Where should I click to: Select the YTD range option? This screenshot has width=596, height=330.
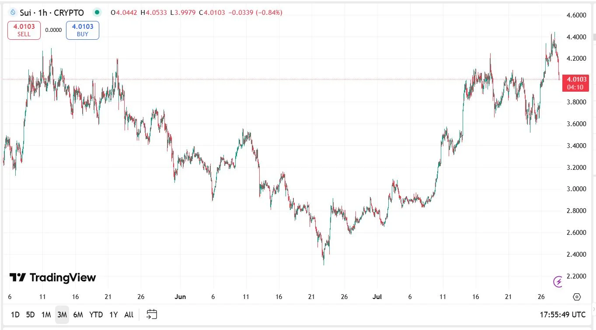[96, 314]
